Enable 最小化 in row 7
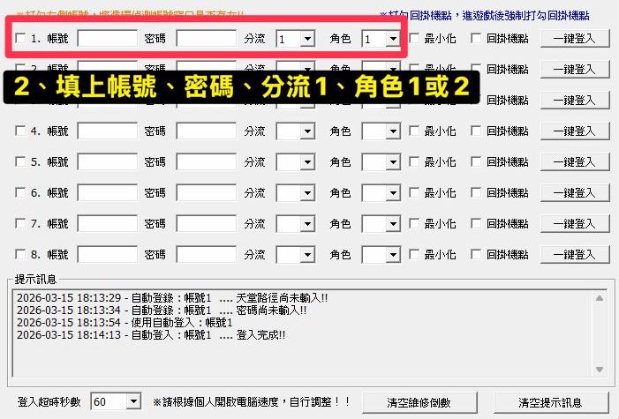Image resolution: width=619 pixels, height=419 pixels. [414, 223]
